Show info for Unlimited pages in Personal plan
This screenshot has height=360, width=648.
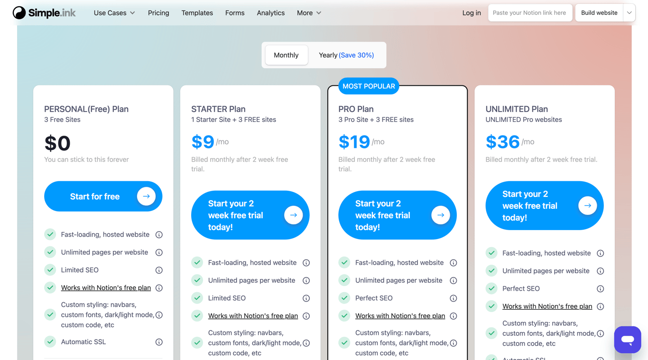[159, 252]
